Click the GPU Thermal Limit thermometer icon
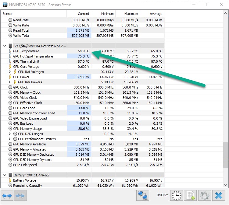This screenshot has height=205, width=229. pos(10,61)
